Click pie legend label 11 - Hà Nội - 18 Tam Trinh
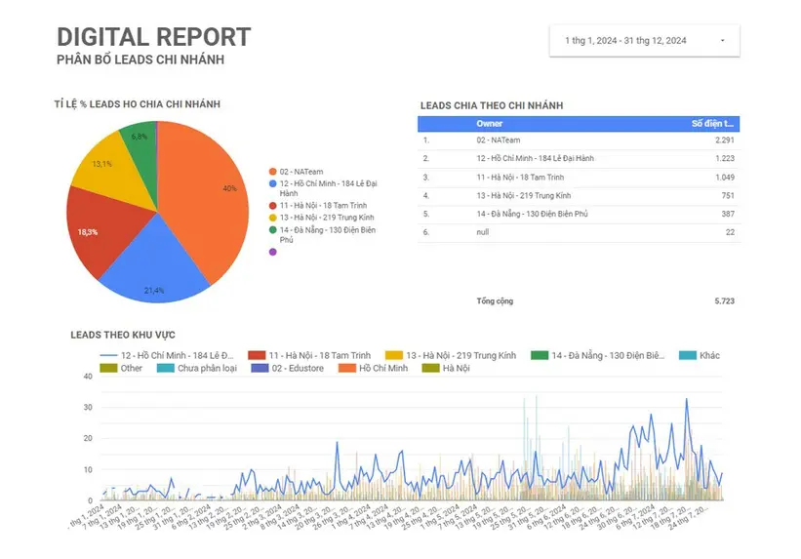The height and width of the screenshot is (559, 801). [323, 206]
